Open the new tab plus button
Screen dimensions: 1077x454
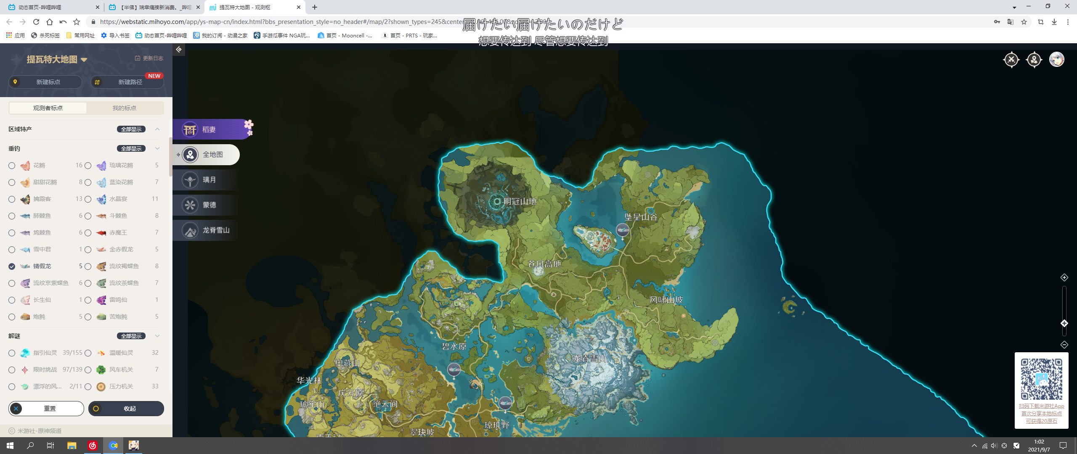[315, 7]
